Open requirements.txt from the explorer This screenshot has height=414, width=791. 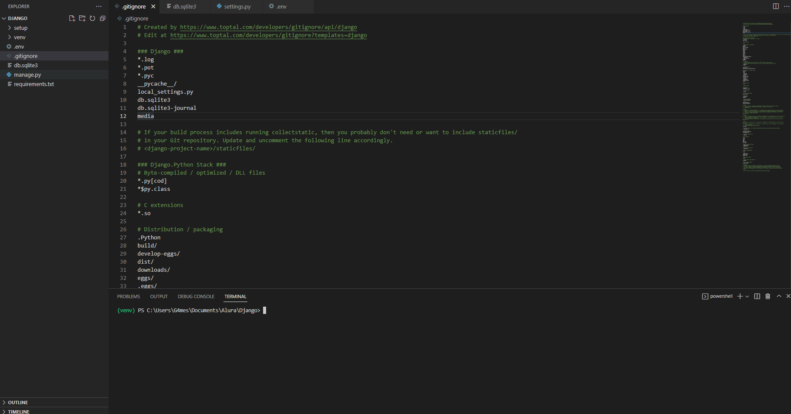click(x=54, y=84)
